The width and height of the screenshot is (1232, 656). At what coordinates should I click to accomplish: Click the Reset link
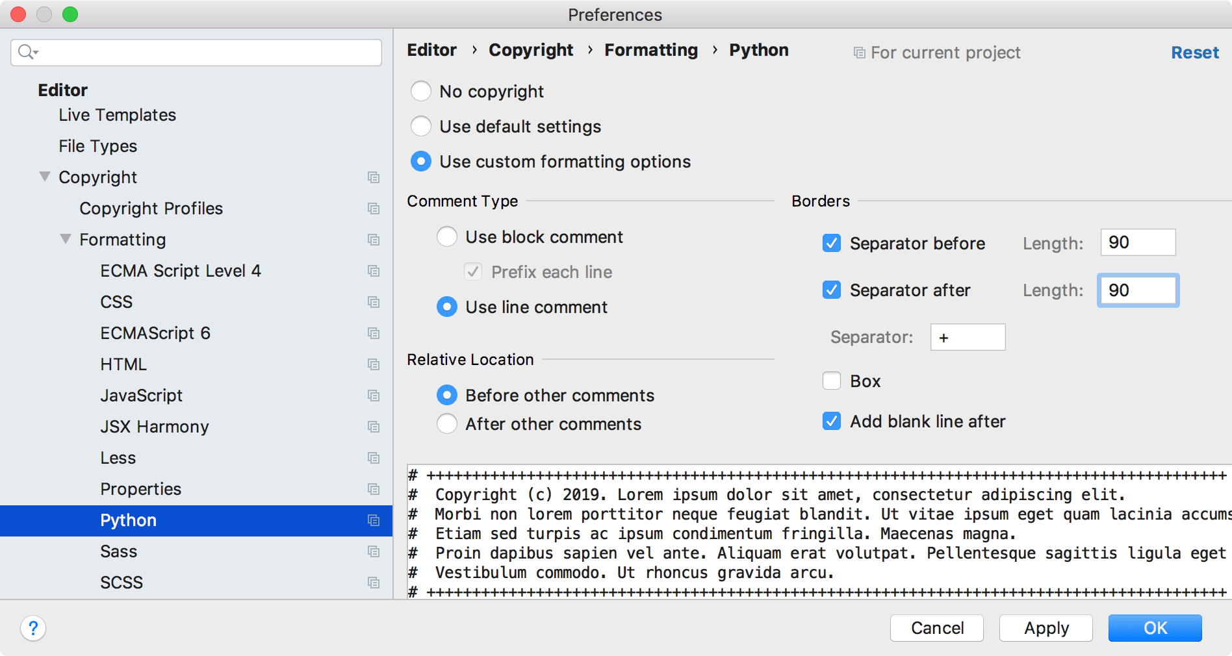[1194, 53]
